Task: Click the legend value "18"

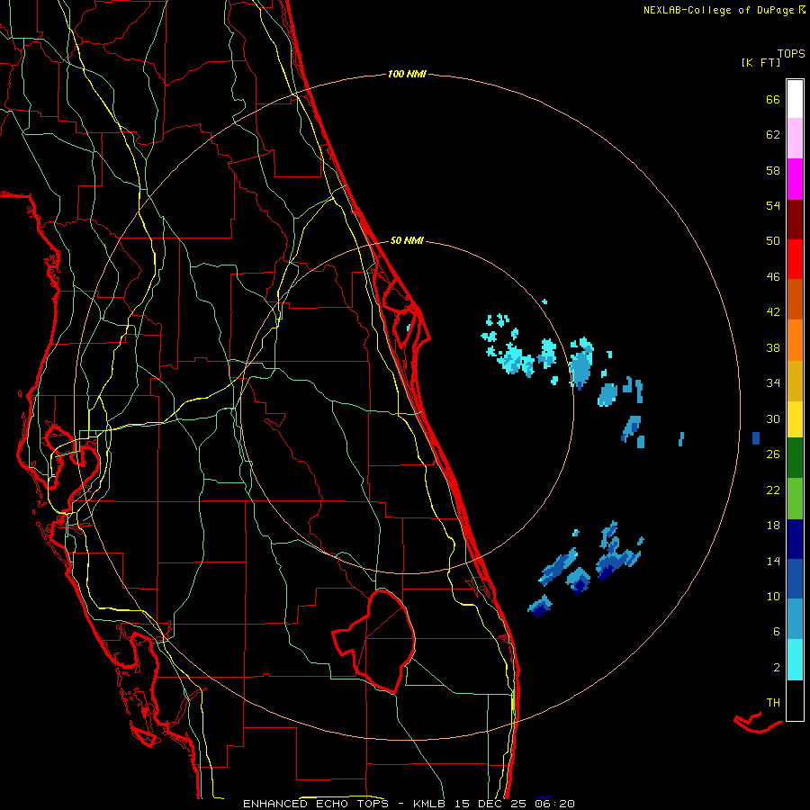Action: point(773,526)
